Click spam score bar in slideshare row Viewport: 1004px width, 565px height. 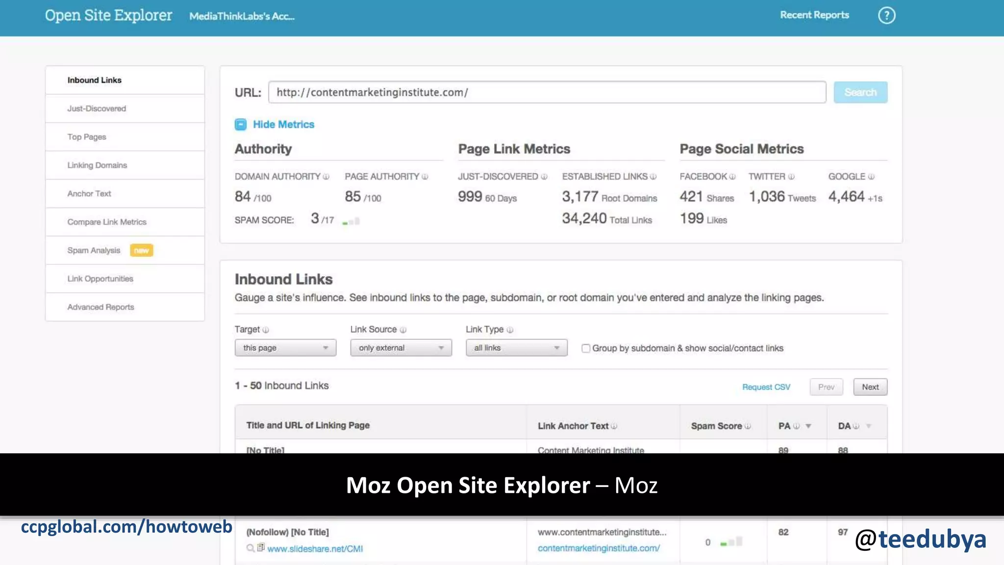coord(731,541)
